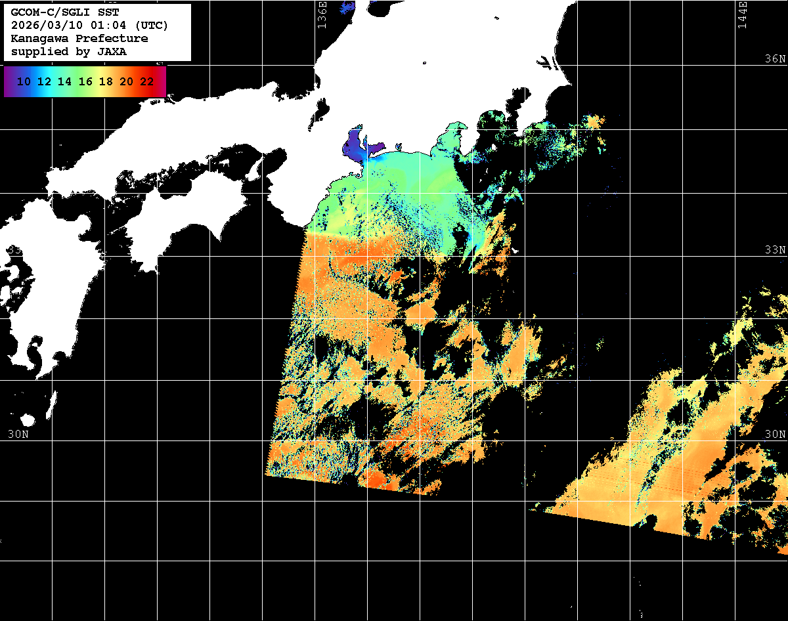The image size is (788, 621).
Task: Select the 22 value on the temperature legend
Action: (x=146, y=82)
